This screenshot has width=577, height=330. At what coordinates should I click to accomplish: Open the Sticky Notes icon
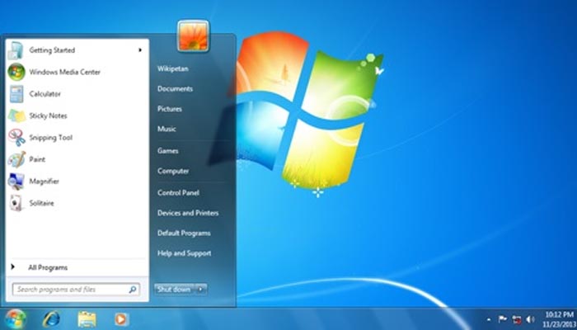click(x=17, y=115)
